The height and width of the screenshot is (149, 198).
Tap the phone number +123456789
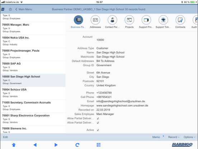click(104, 93)
